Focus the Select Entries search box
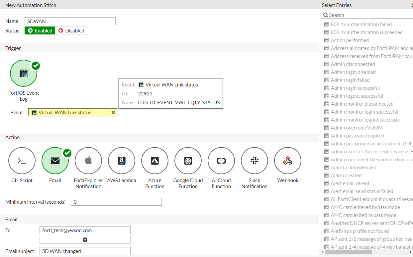Screen dimensions: 413x257 [x=367, y=15]
